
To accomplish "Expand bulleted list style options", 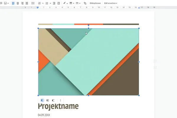I will click(50, 3).
